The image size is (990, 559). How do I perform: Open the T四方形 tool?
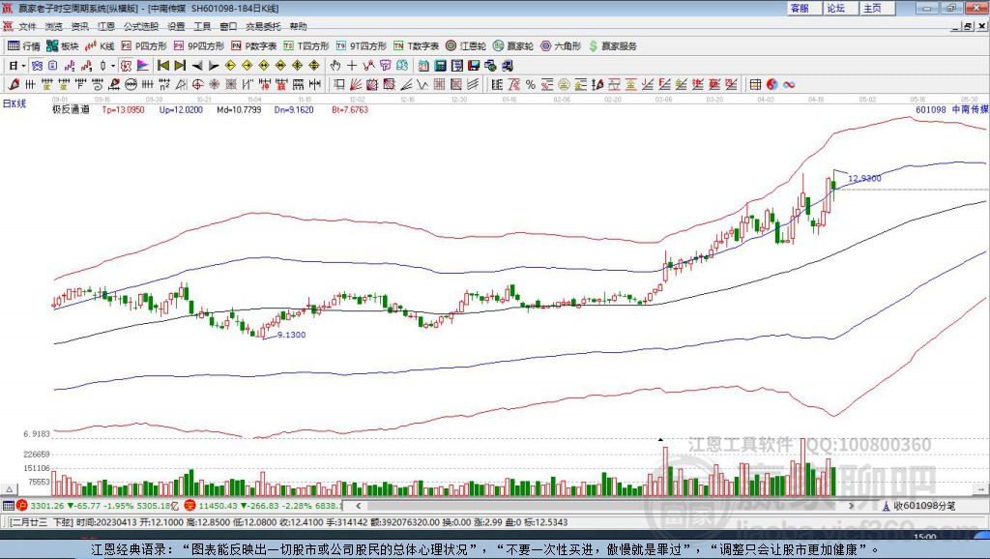point(306,46)
